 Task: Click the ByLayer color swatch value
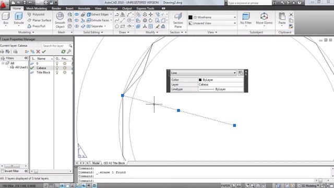point(221,80)
